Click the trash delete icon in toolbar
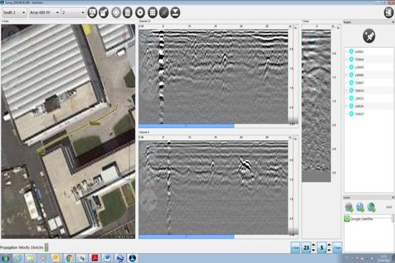The height and width of the screenshot is (263, 395). pyautogui.click(x=127, y=12)
